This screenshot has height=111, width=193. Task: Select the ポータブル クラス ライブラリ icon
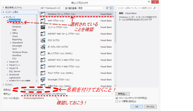[43, 47]
